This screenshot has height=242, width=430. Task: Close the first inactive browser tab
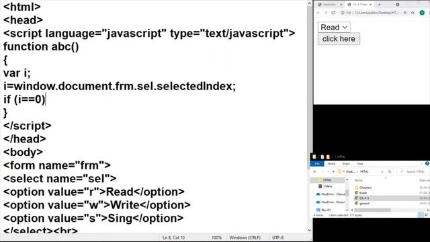coord(341,5)
